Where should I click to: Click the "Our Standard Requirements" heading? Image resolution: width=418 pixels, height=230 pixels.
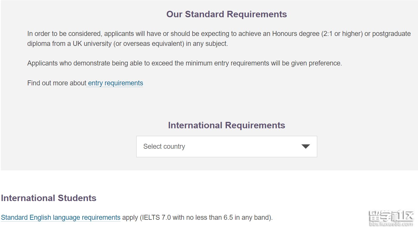226,14
